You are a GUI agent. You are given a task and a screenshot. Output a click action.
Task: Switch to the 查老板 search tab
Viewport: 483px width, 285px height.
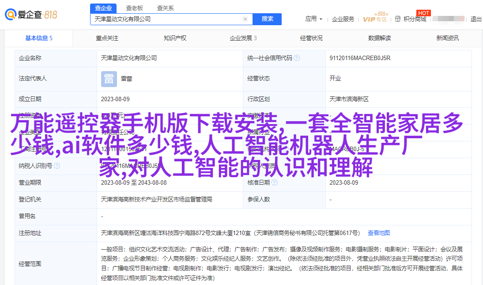click(x=135, y=8)
